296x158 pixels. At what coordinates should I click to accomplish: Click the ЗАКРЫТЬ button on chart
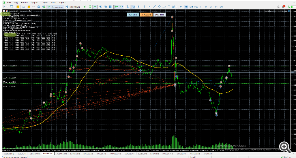[x=159, y=15]
